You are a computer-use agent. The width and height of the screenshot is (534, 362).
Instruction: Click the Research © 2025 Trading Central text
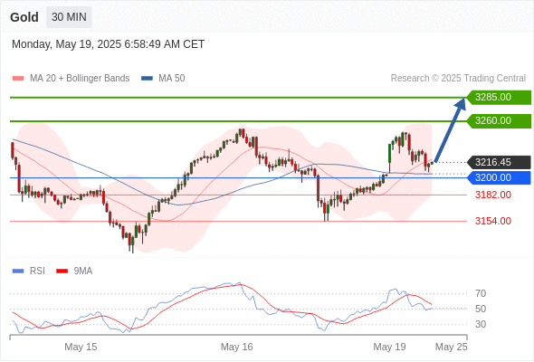pos(458,79)
